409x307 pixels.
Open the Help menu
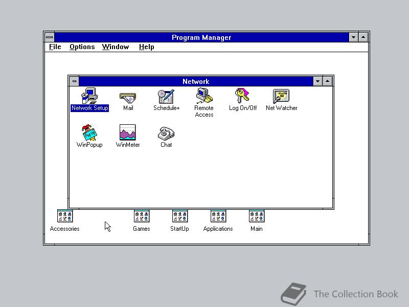(x=146, y=47)
